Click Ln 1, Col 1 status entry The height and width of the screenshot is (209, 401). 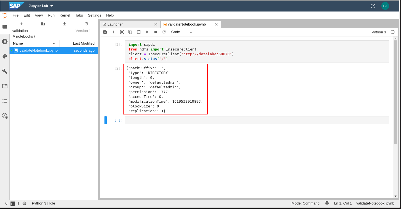343,203
